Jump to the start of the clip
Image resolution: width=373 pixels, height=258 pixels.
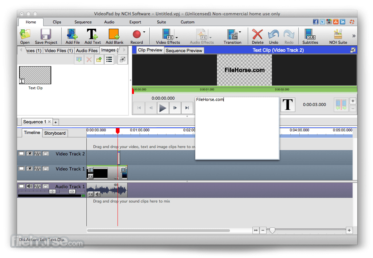pos(139,108)
